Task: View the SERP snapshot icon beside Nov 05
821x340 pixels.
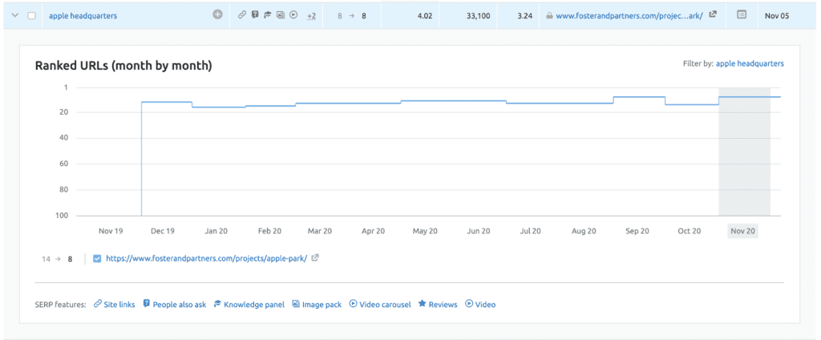Action: (742, 15)
